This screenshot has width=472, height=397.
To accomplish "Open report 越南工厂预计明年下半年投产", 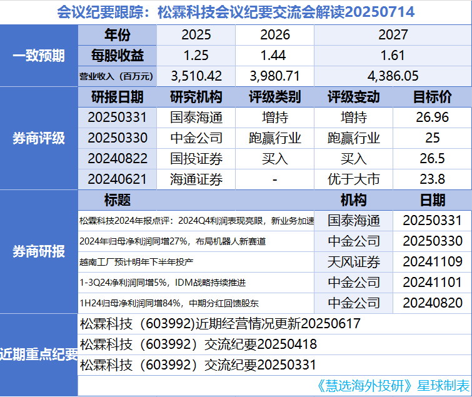I will [x=196, y=262].
